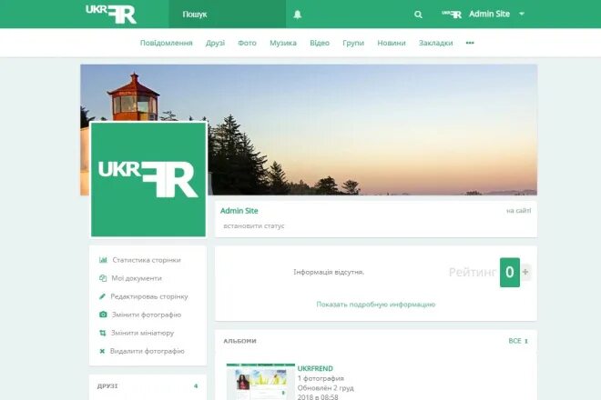Viewport: 601px width, 400px height.
Task: Open the large UKRFR profile picture
Action: [148, 179]
